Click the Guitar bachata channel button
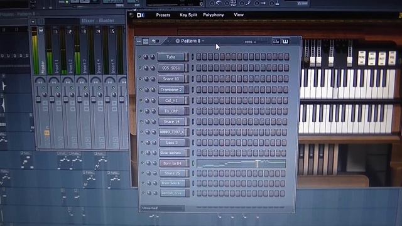 pyautogui.click(x=174, y=153)
